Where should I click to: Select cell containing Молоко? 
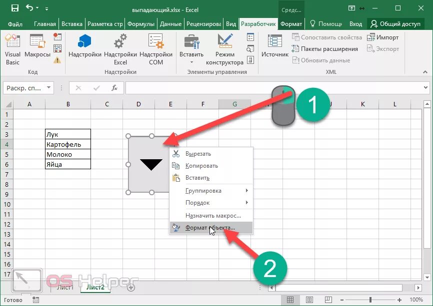[x=68, y=154]
